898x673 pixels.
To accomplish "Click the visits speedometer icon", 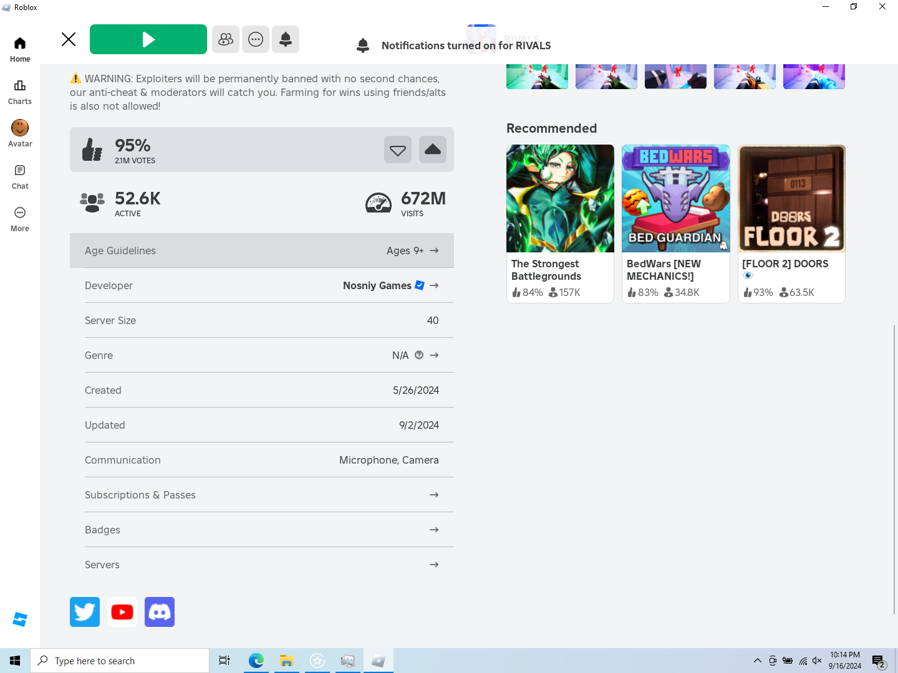I will (379, 203).
